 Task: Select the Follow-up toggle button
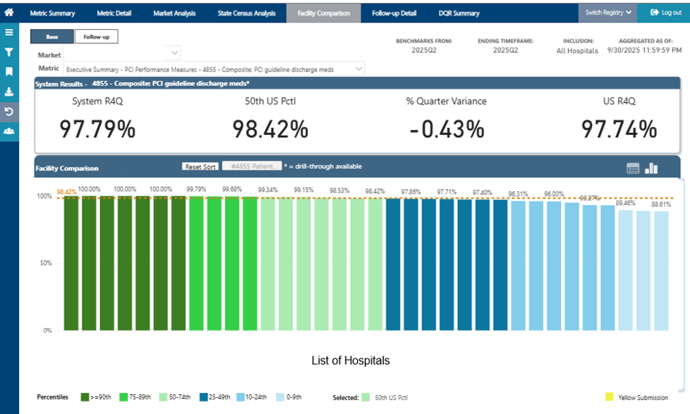click(96, 37)
